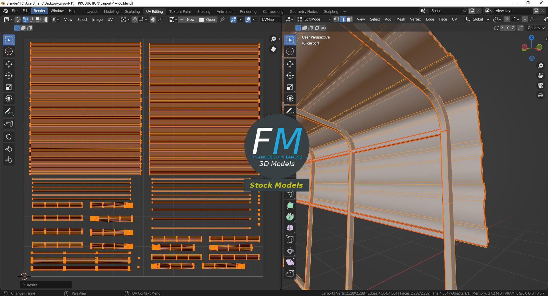
Task: Toggle proportional editing in UV editor
Action: click(153, 19)
